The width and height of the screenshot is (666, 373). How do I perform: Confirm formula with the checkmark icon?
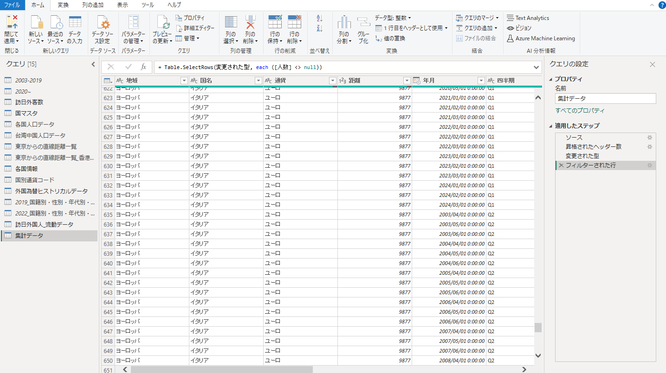coord(129,67)
